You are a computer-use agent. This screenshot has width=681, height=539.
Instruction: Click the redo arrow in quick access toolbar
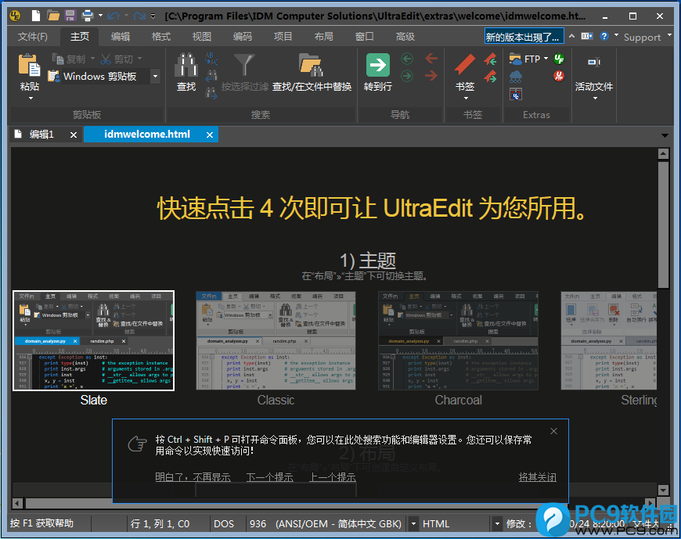click(x=139, y=16)
